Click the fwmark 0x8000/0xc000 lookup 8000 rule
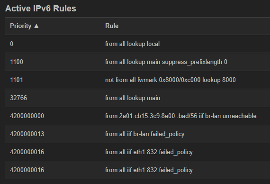Image resolution: width=270 pixels, height=184 pixels. (171, 80)
